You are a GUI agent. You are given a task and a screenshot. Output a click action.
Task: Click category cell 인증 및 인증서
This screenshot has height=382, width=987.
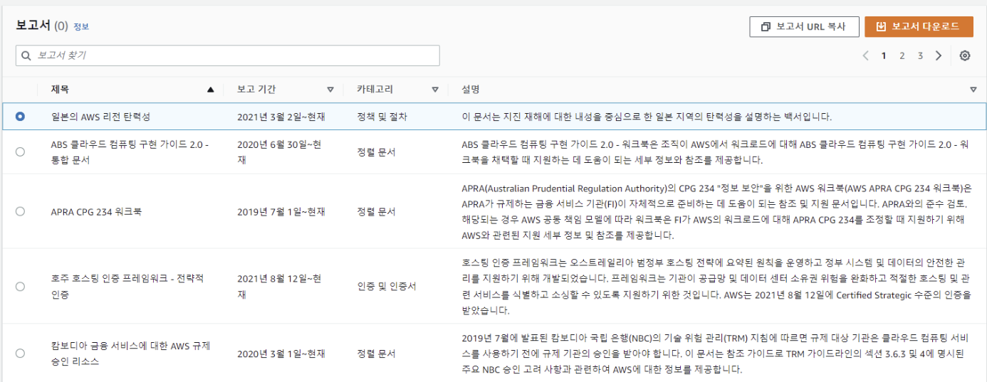tap(387, 286)
